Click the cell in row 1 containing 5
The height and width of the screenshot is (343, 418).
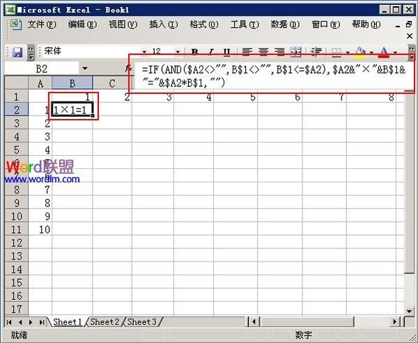click(235, 97)
